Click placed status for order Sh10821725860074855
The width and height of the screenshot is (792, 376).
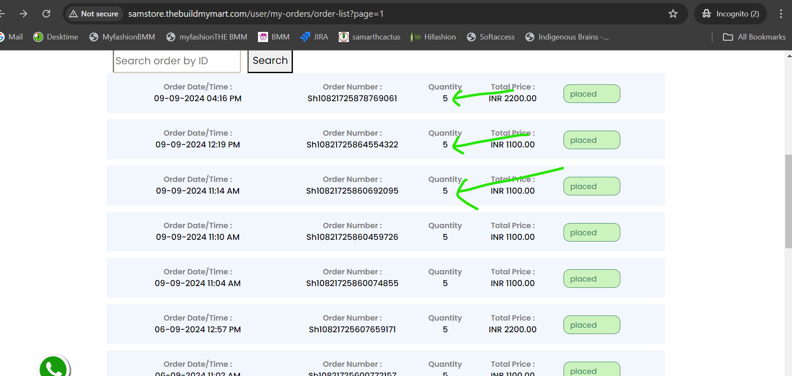point(592,279)
